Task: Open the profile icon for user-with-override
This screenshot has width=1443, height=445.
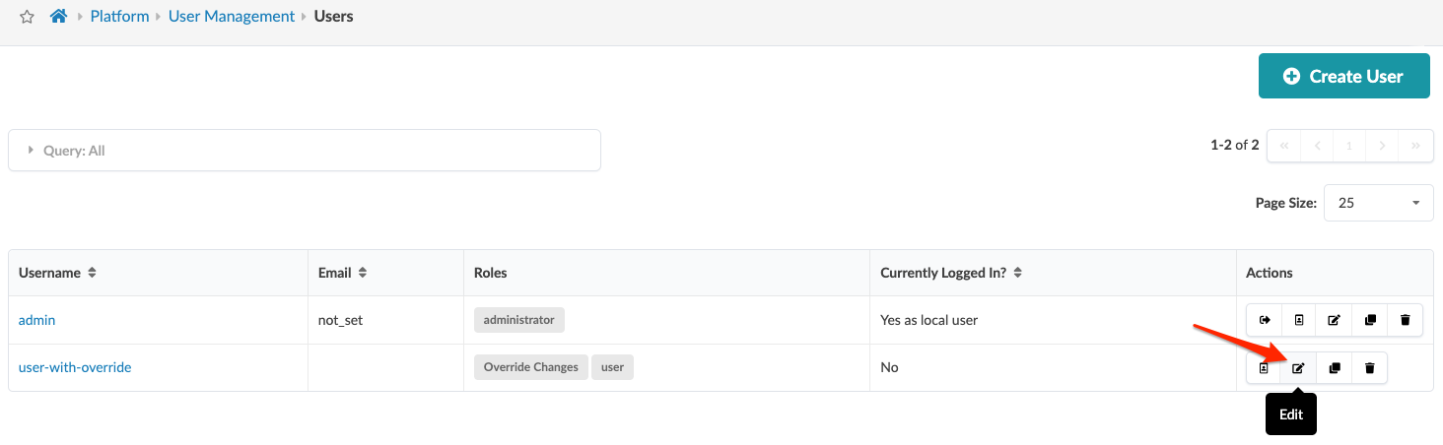Action: [x=1264, y=368]
